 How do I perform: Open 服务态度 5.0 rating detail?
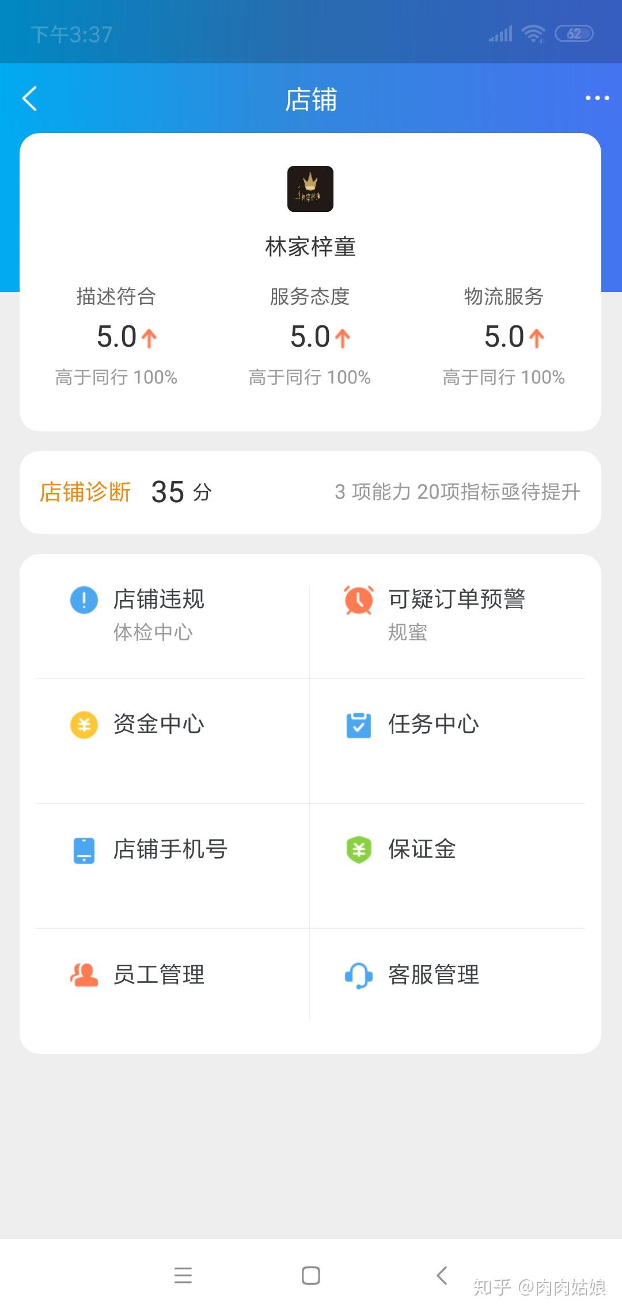click(310, 336)
